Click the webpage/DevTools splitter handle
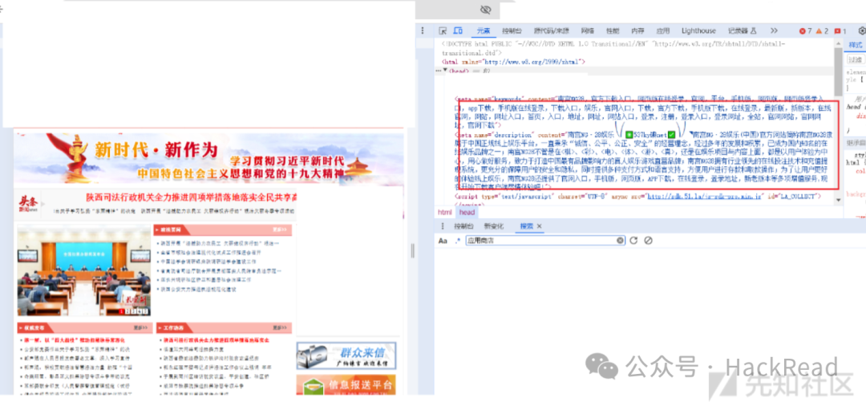 point(412,251)
